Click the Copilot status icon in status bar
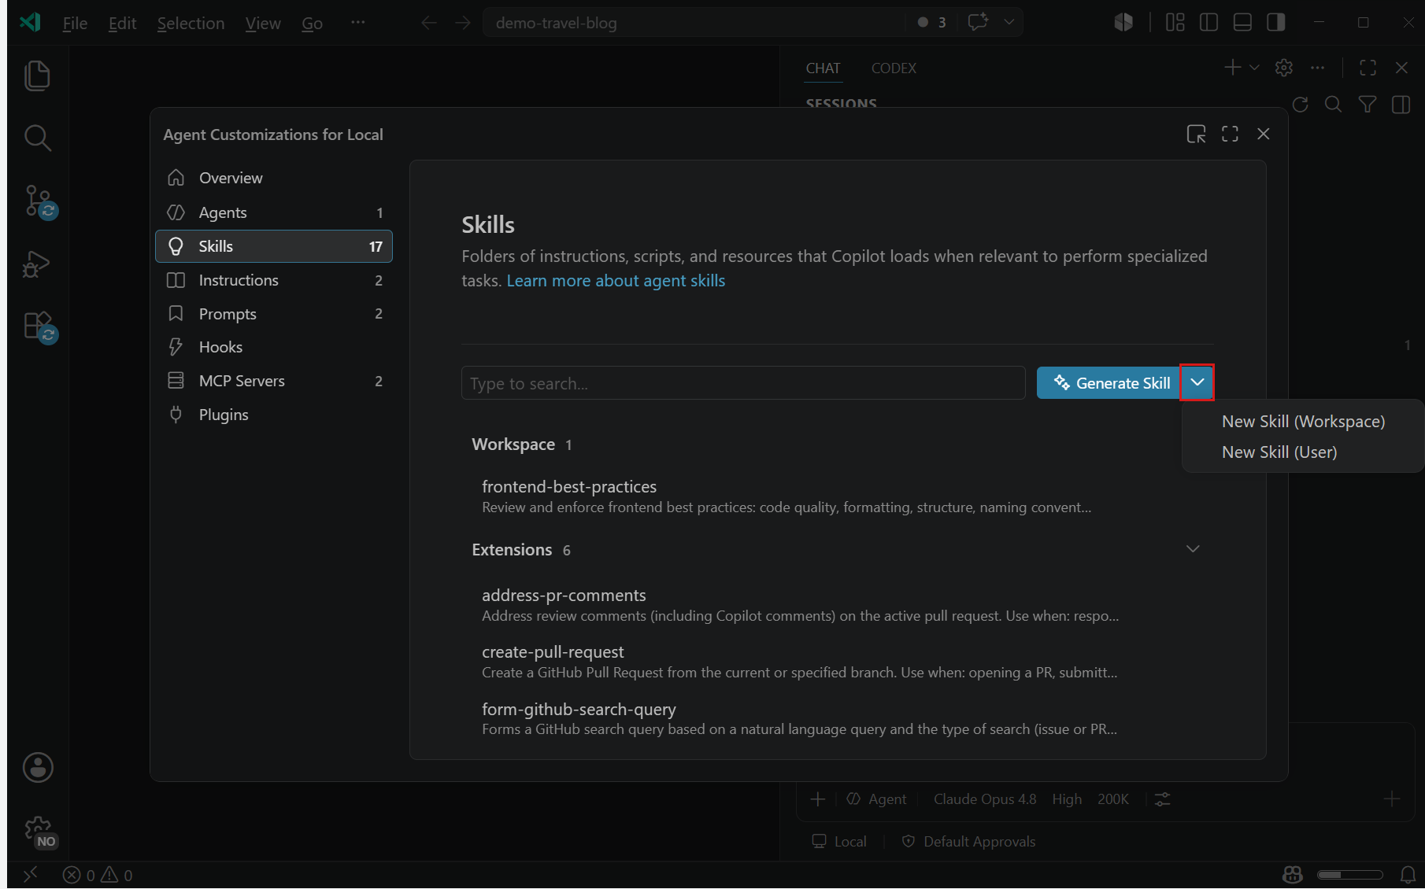The image size is (1425, 889). pyautogui.click(x=1292, y=875)
